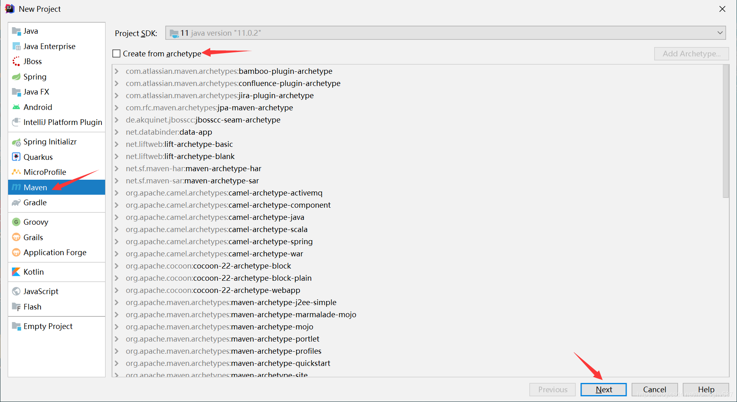Select maven-archetype-j2ee-simple row
This screenshot has width=737, height=402.
(417, 303)
